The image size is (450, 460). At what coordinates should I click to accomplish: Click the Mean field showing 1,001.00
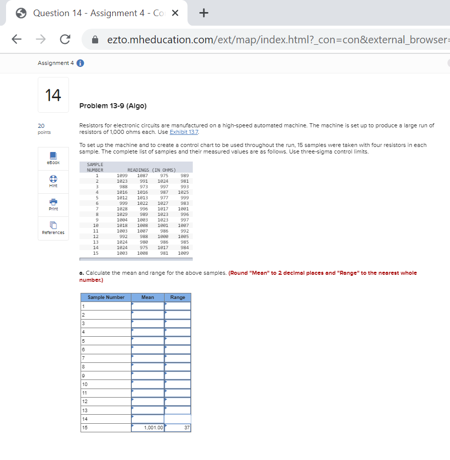click(148, 428)
